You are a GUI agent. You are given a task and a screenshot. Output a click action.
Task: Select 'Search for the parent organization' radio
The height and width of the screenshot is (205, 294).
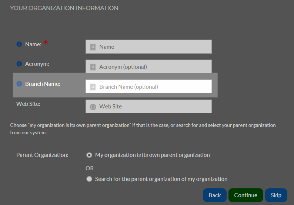89,179
